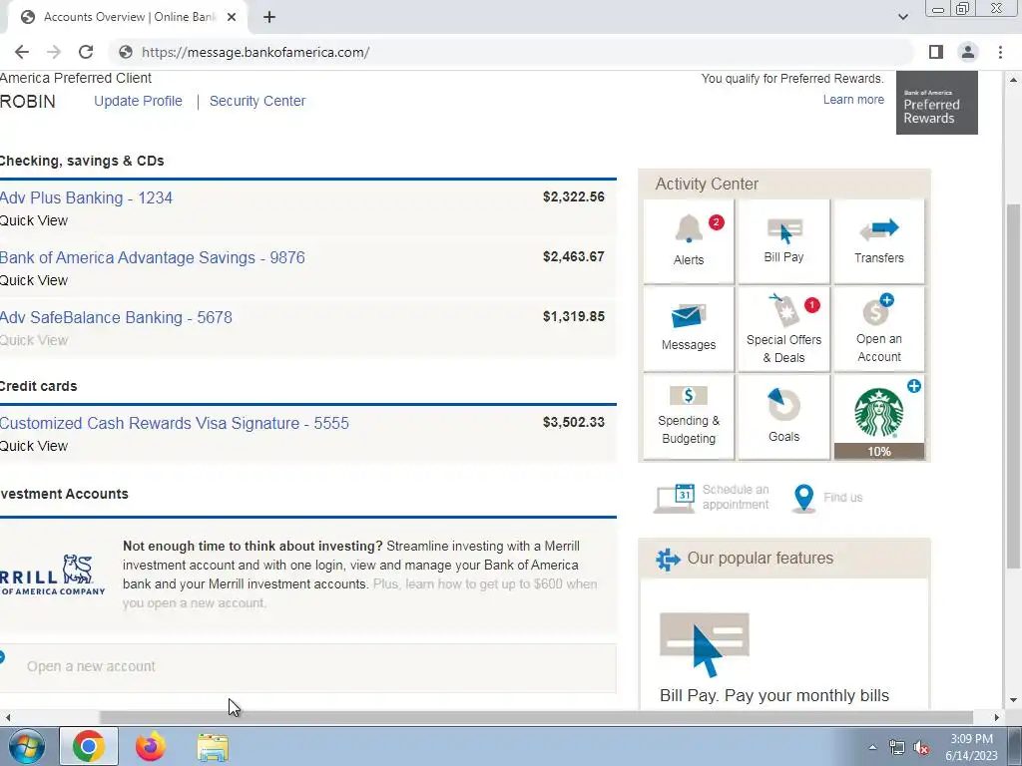Click the Find us location pin
Screen dimensions: 1022x766
(x=804, y=499)
